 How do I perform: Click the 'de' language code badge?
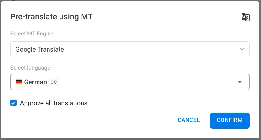pos(54,82)
